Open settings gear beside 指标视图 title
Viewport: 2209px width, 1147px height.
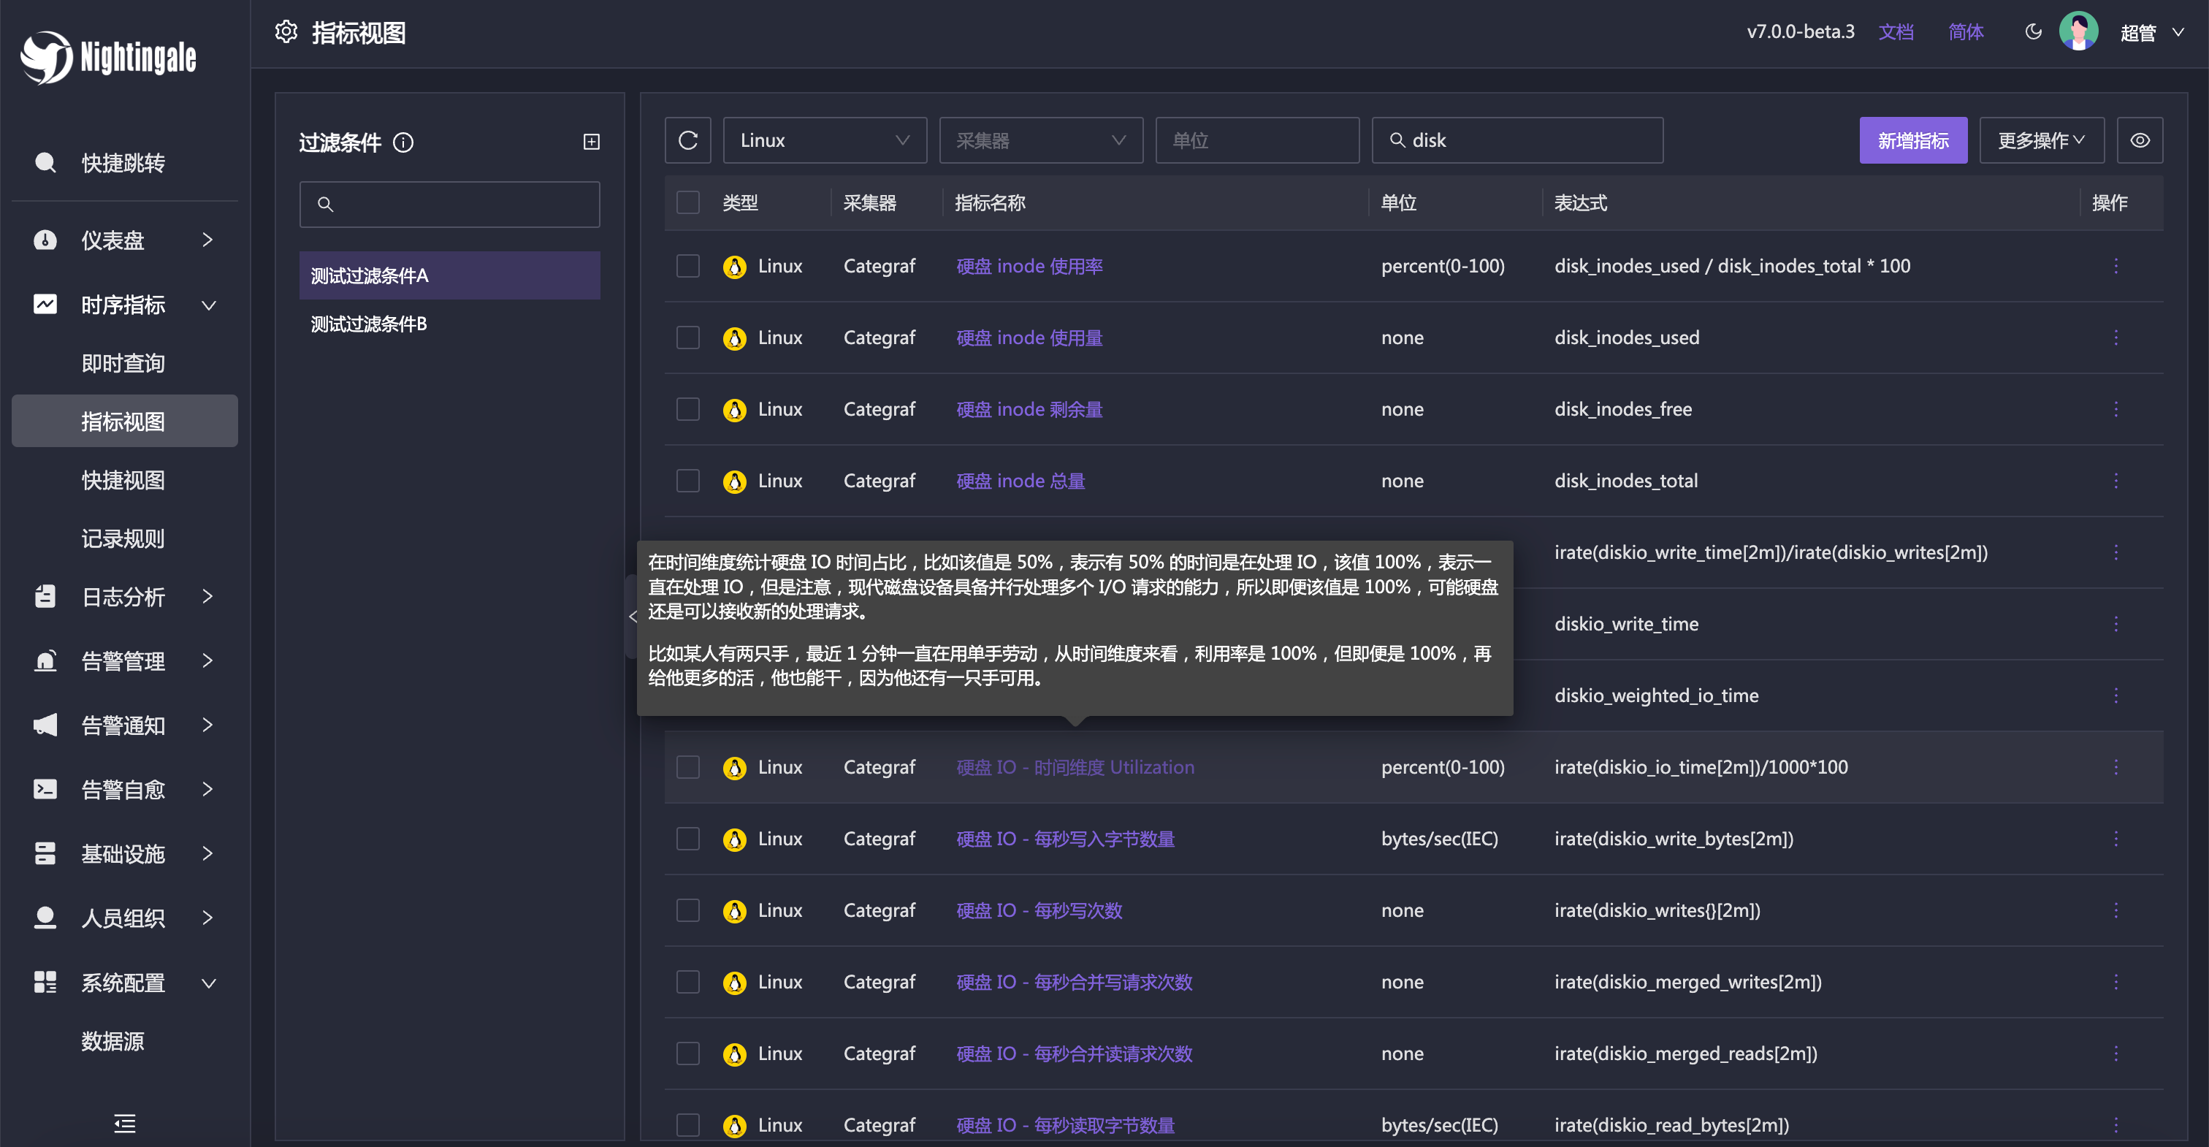click(x=286, y=33)
